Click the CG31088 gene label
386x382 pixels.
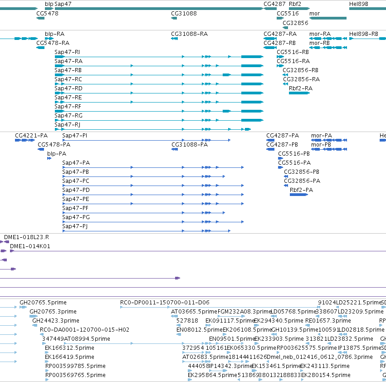tap(184, 14)
